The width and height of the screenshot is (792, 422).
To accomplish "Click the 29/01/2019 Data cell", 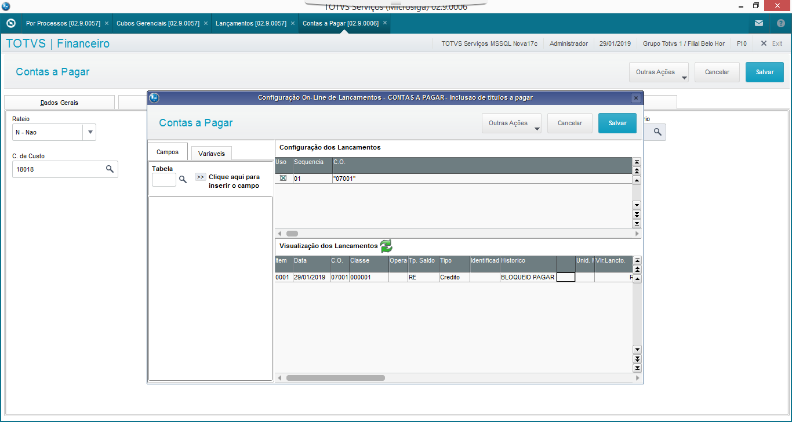I will tap(311, 277).
